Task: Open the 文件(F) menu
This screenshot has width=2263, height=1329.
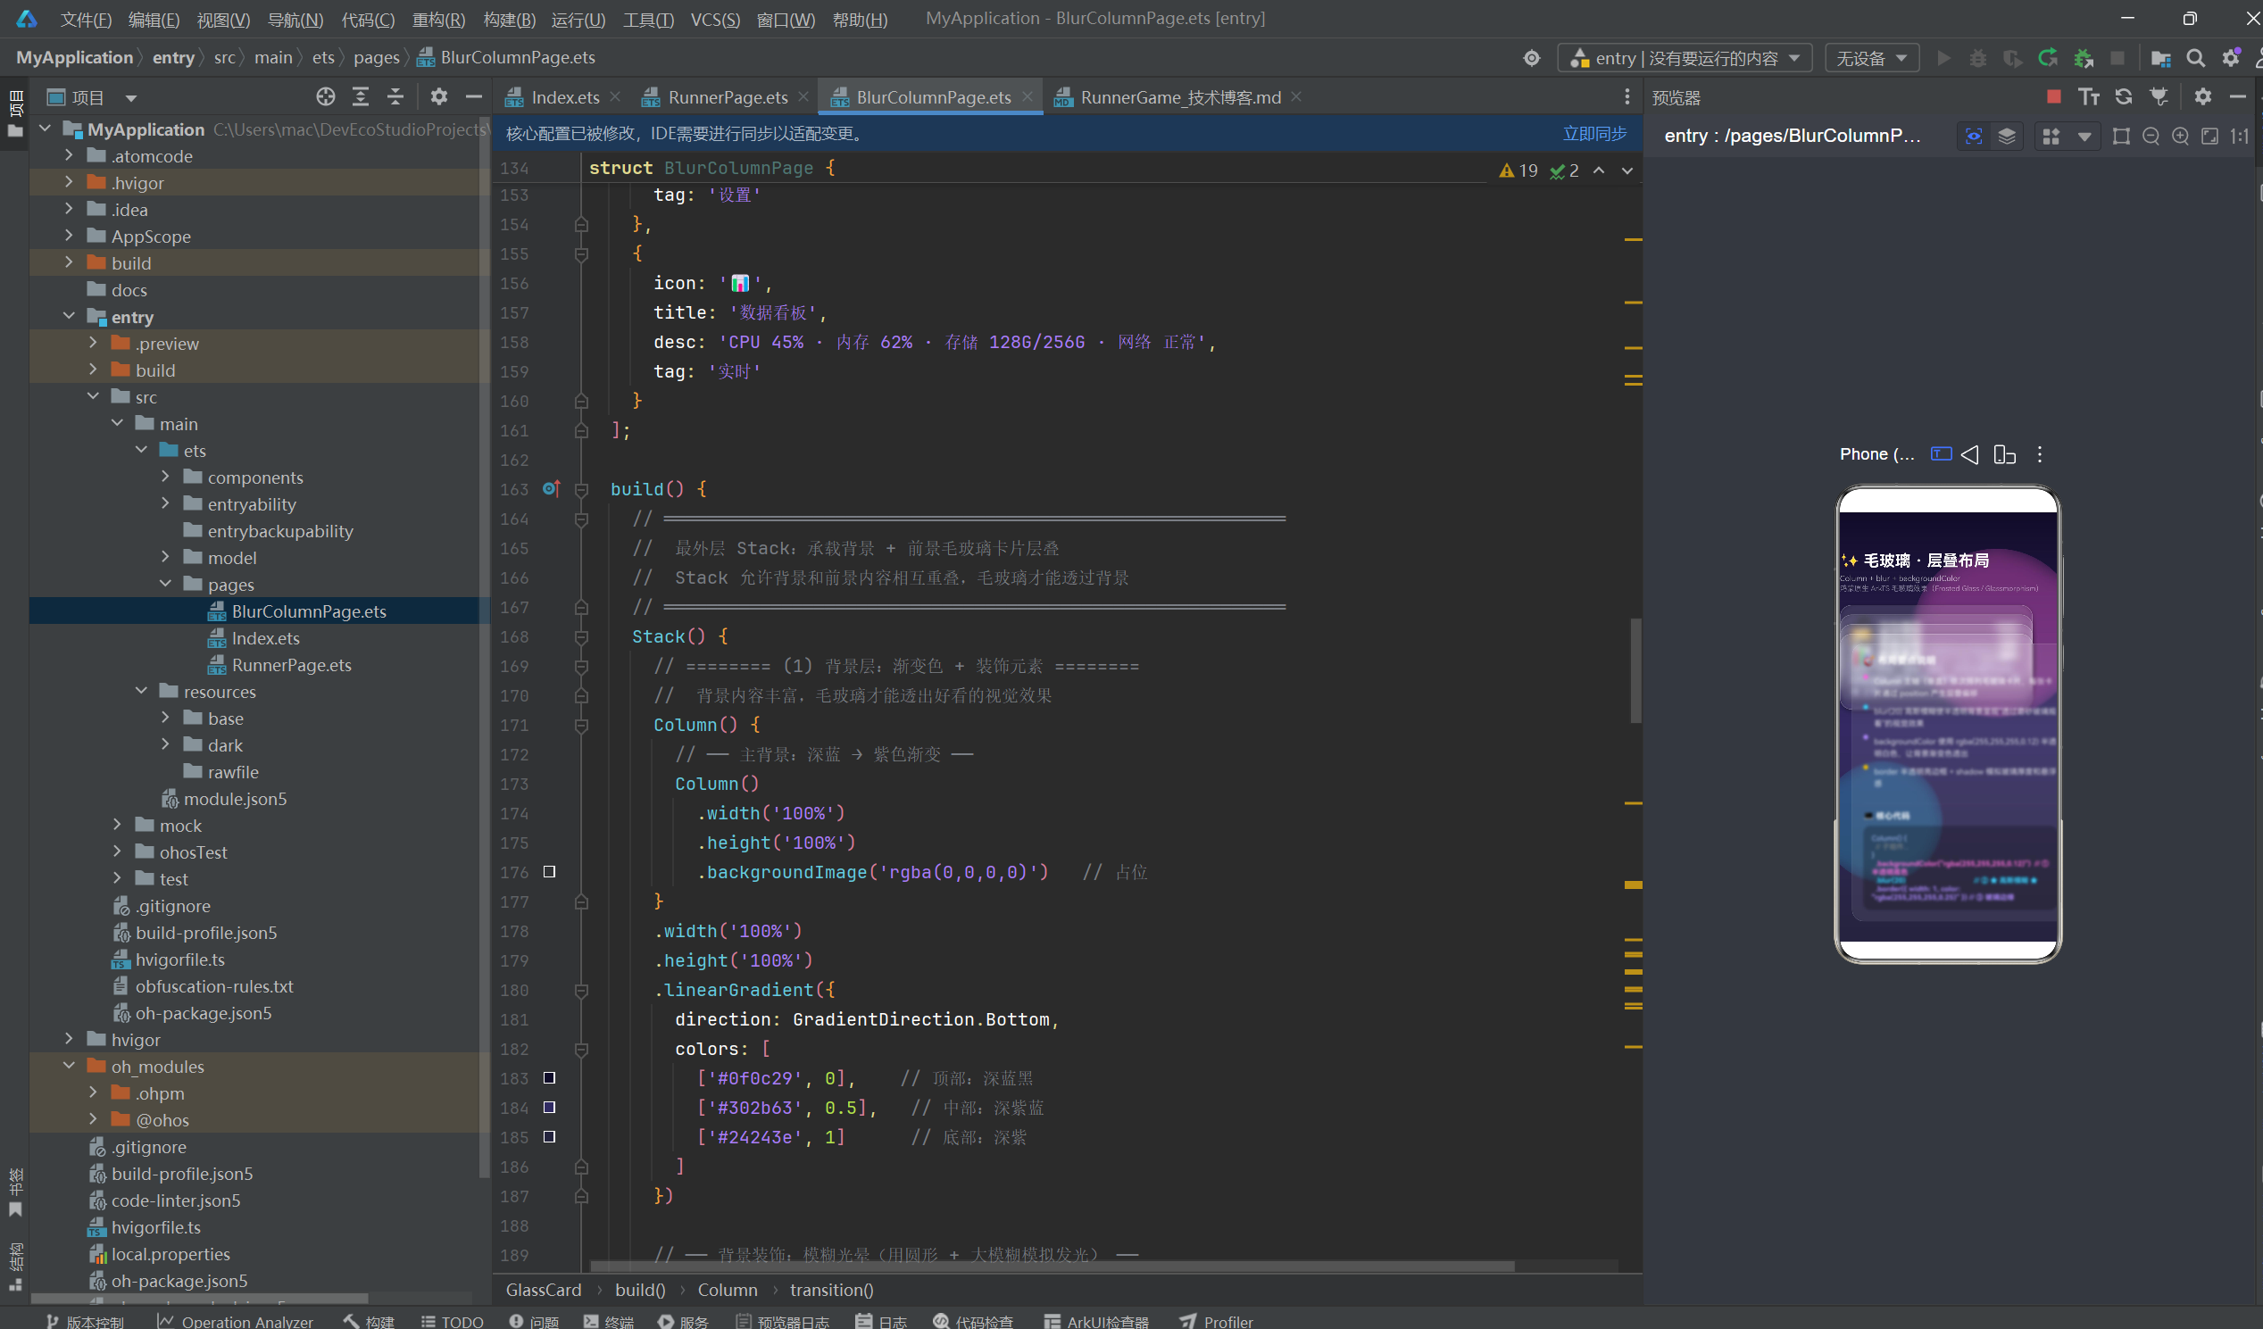Action: pos(86,19)
